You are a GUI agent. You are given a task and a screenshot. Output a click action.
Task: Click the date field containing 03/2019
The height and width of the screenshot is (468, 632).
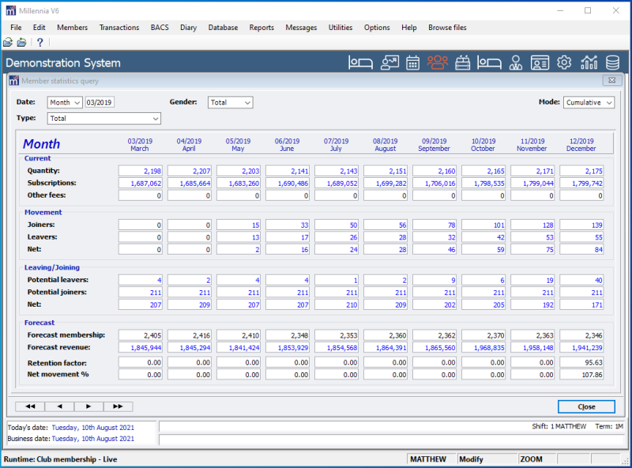[x=100, y=103]
